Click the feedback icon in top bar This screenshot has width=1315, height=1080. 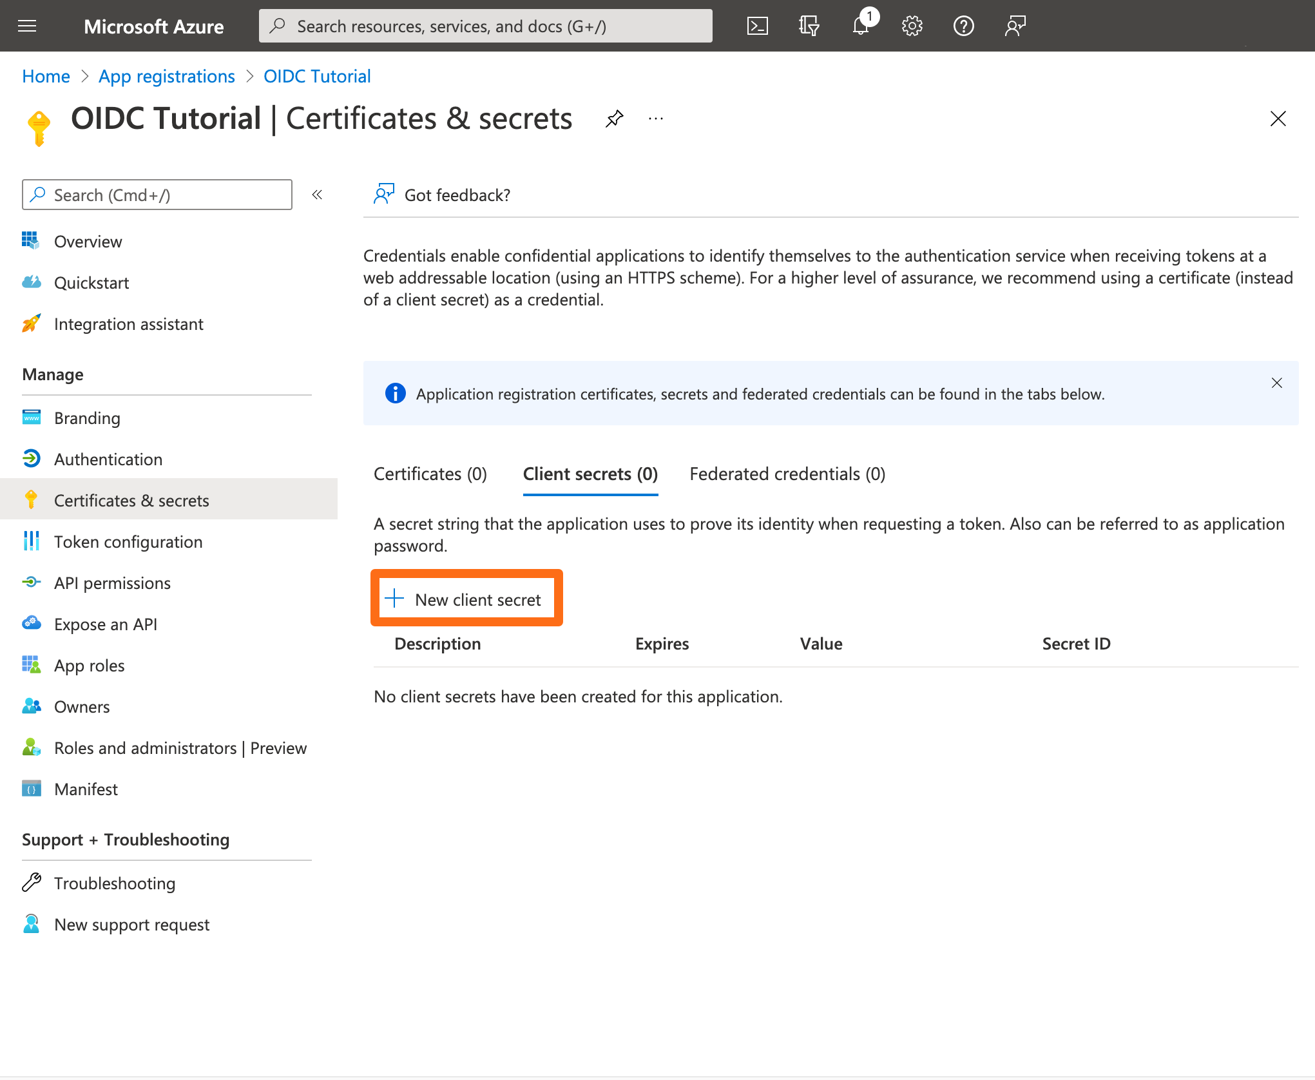[1015, 26]
